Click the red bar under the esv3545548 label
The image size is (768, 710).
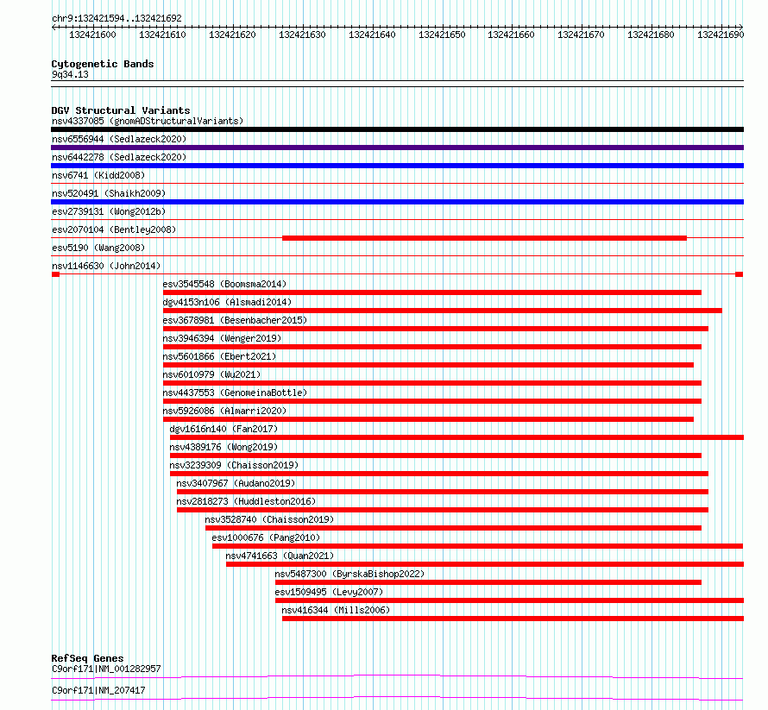pyautogui.click(x=432, y=292)
